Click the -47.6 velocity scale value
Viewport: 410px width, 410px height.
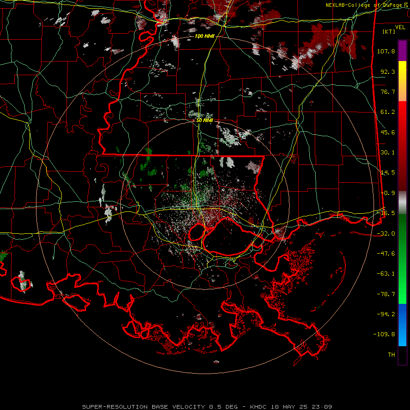[x=386, y=254]
